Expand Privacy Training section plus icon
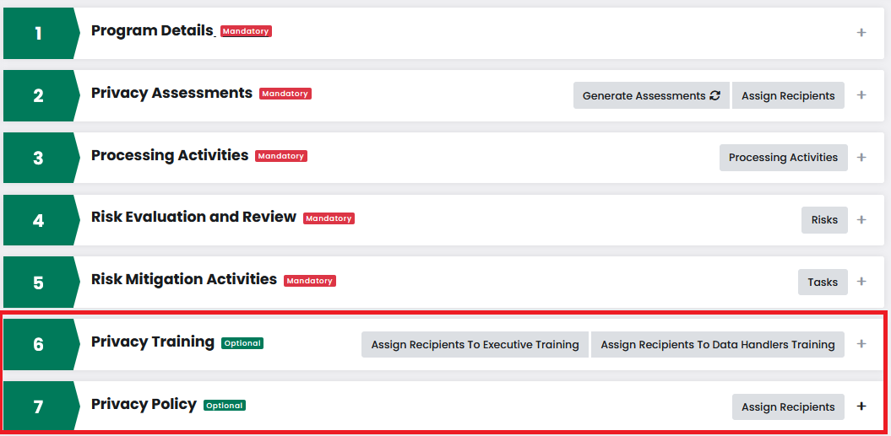The image size is (891, 436). tap(861, 344)
